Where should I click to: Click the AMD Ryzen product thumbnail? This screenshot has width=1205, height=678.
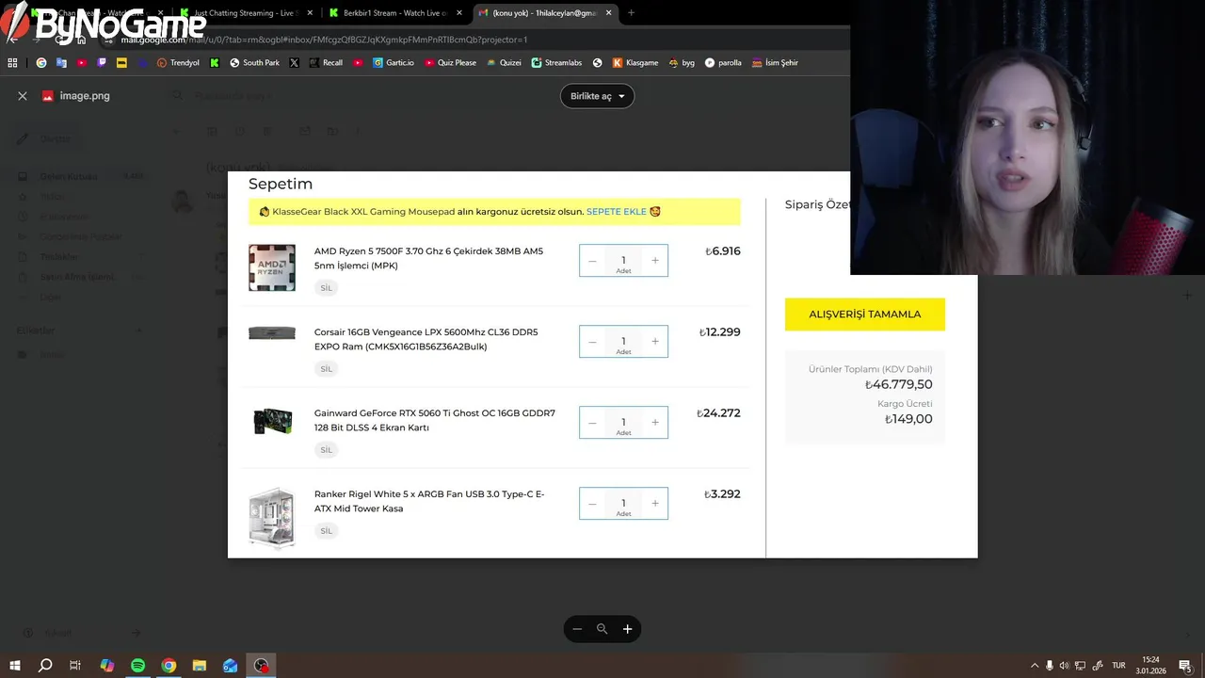[272, 267]
